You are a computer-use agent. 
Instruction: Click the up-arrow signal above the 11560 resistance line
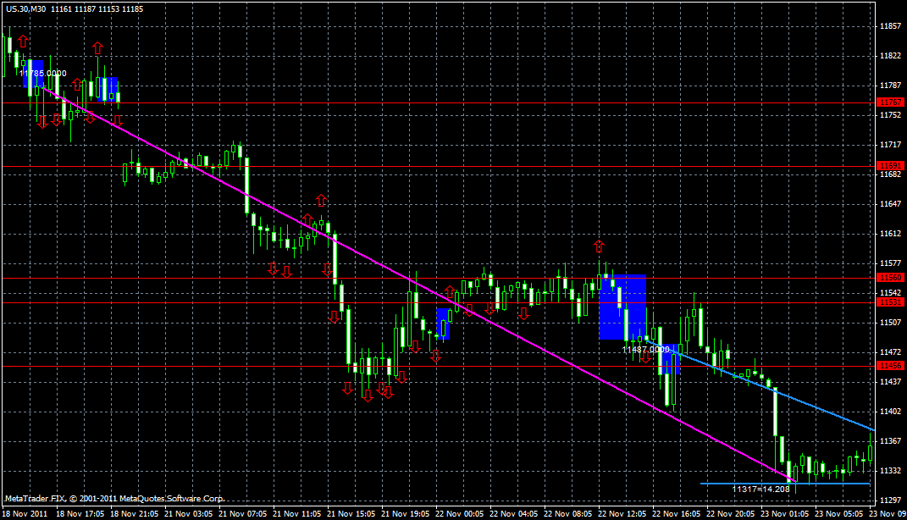[597, 247]
